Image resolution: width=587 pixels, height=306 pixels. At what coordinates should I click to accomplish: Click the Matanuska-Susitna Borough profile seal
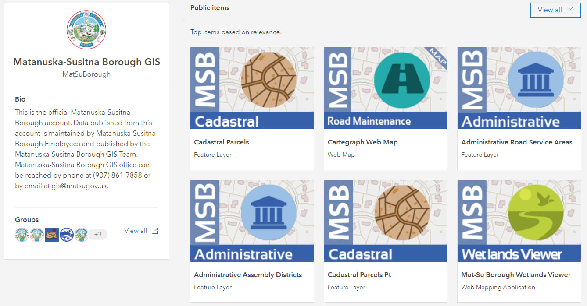[86, 30]
